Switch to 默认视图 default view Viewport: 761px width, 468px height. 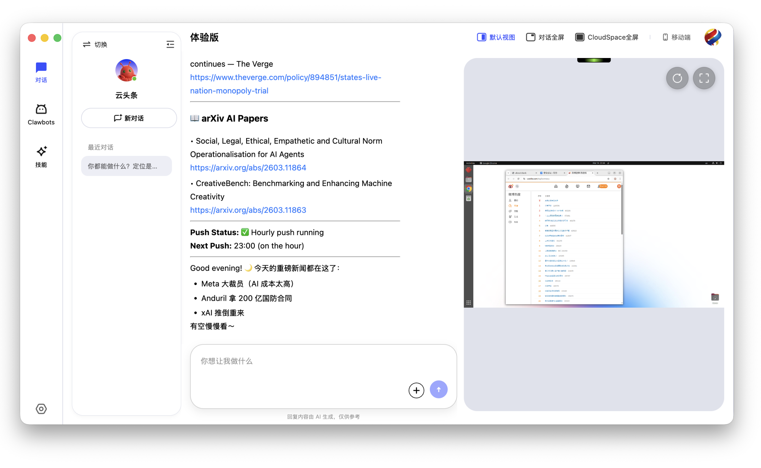pyautogui.click(x=496, y=37)
